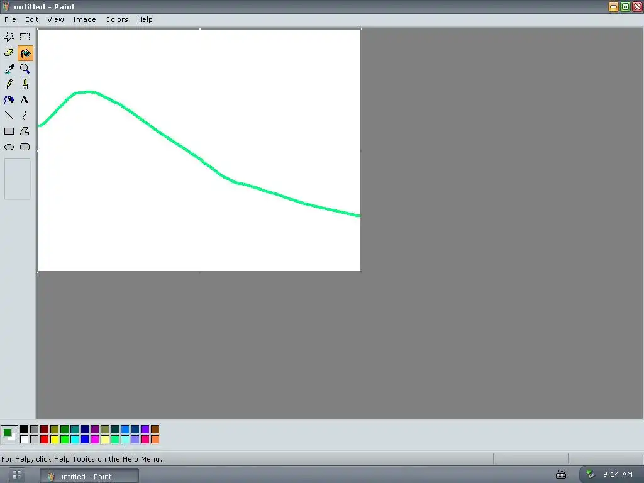
Task: Open the Edit menu
Action: tap(31, 19)
